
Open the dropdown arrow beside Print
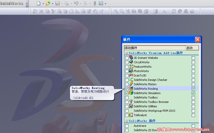coord(71,4)
